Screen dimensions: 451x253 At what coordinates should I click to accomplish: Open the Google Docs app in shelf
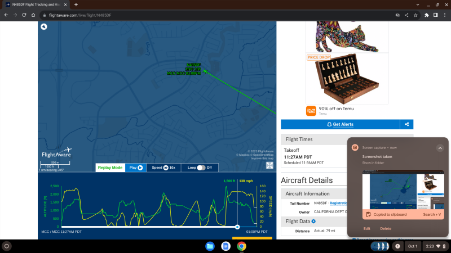click(226, 246)
